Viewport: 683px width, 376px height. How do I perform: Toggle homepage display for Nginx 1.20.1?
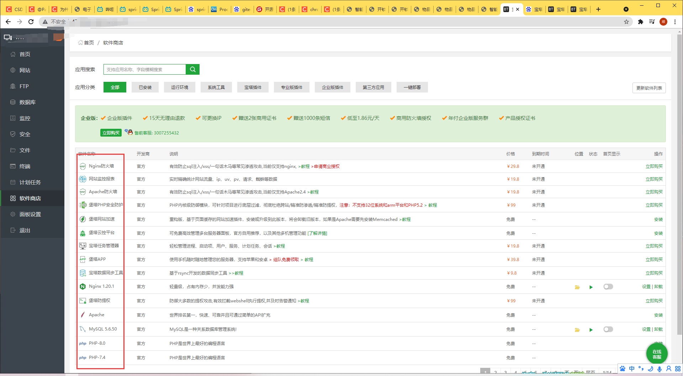(608, 287)
